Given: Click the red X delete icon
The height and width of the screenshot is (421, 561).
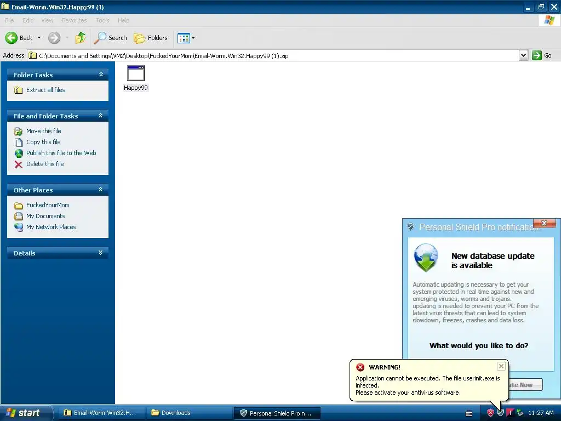Looking at the screenshot, I should (x=18, y=164).
